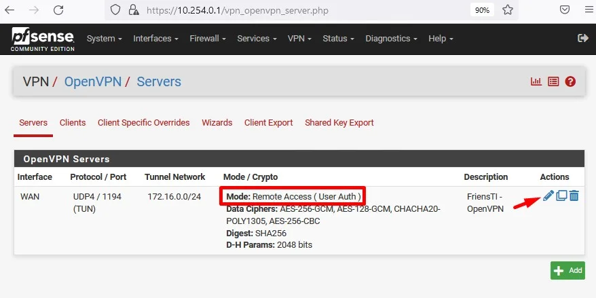This screenshot has width=596, height=298.
Task: Bookmark this page with the star icon
Action: click(x=508, y=10)
